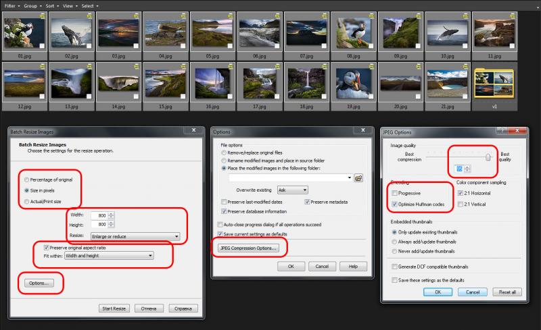Close the Batch Resize Images dialog

tap(193, 130)
